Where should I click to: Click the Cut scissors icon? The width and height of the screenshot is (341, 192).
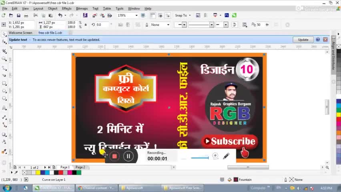pyautogui.click(x=36, y=15)
